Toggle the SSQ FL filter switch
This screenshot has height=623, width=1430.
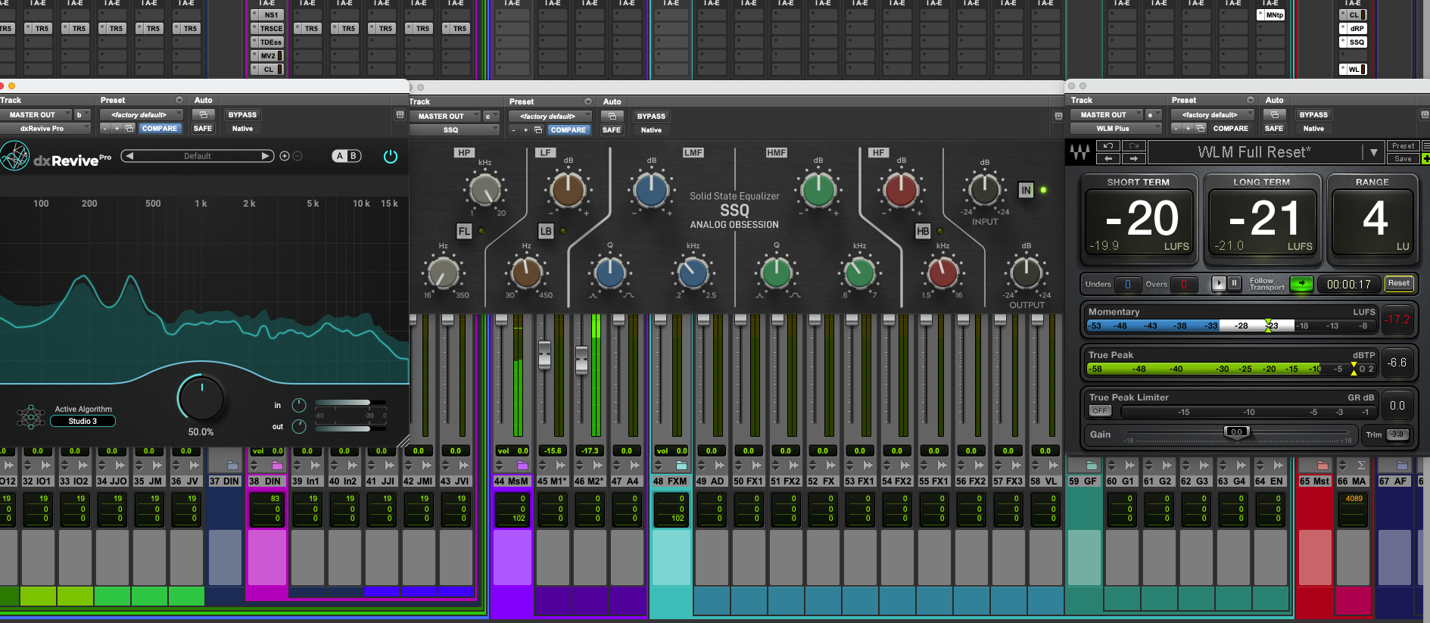[464, 231]
